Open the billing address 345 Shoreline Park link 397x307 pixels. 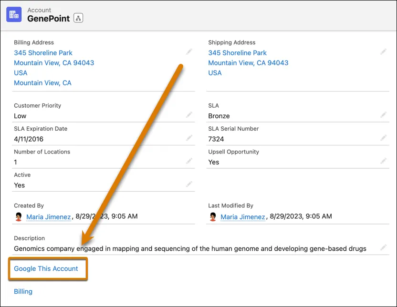43,53
